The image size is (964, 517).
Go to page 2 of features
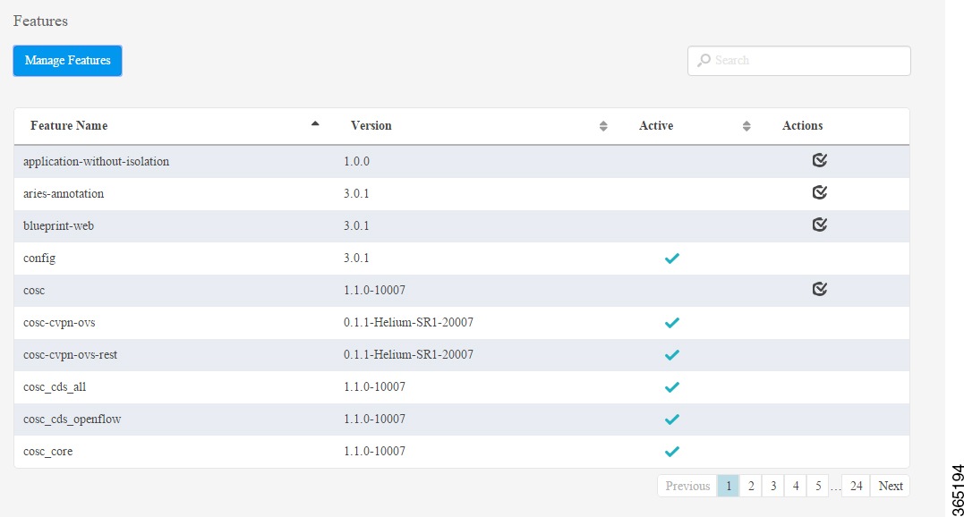[751, 486]
